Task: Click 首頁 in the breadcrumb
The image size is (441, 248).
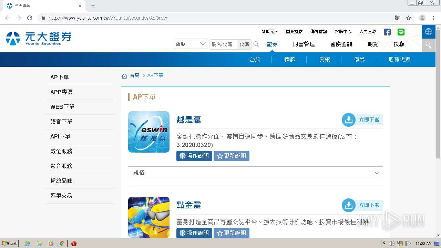Action: [134, 75]
